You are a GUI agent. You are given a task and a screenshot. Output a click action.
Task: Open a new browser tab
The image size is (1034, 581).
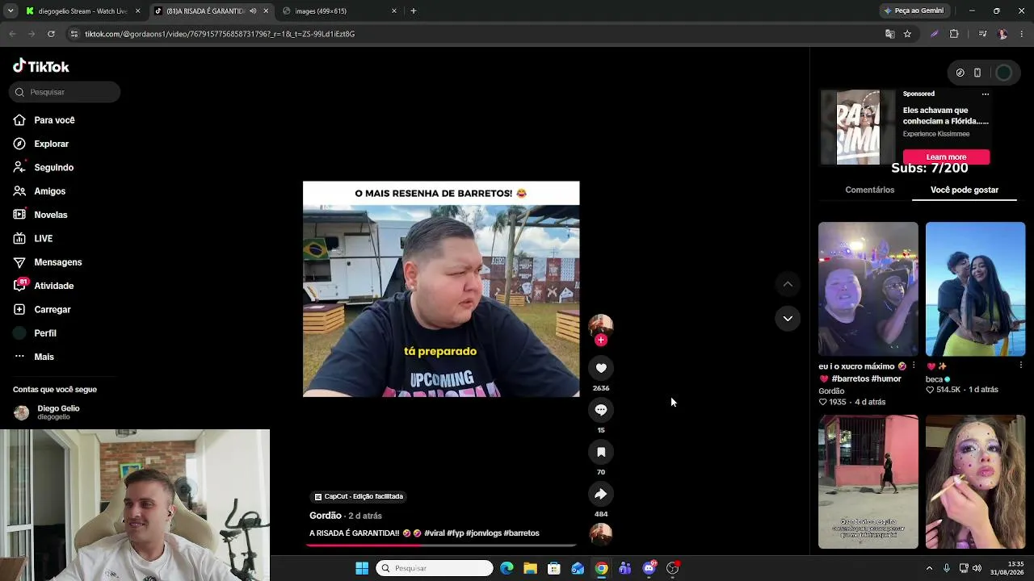(414, 11)
